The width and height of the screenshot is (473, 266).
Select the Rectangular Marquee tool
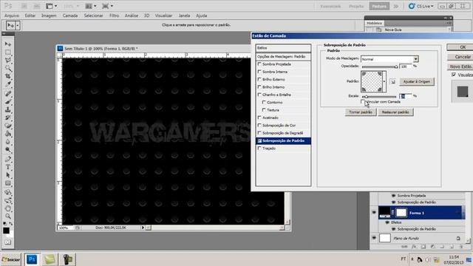(8, 52)
